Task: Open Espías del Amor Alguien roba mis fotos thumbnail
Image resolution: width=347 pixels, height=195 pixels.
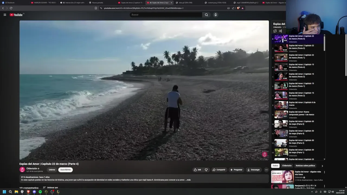Action: pyautogui.click(x=282, y=177)
